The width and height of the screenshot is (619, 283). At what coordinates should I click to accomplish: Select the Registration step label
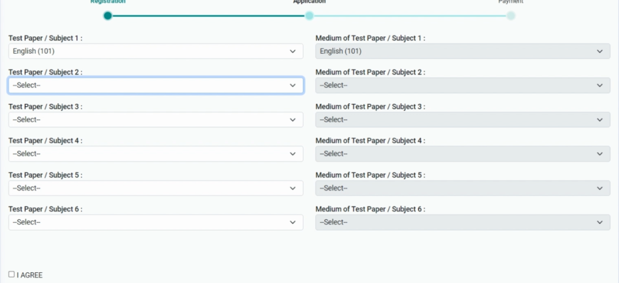click(x=108, y=2)
